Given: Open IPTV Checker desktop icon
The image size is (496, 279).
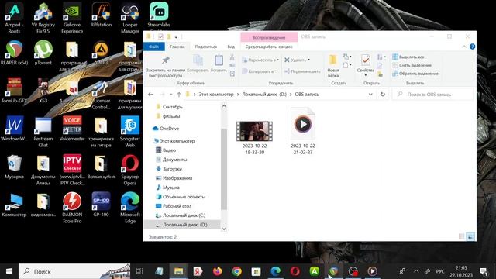Looking at the screenshot, I should pyautogui.click(x=72, y=170).
